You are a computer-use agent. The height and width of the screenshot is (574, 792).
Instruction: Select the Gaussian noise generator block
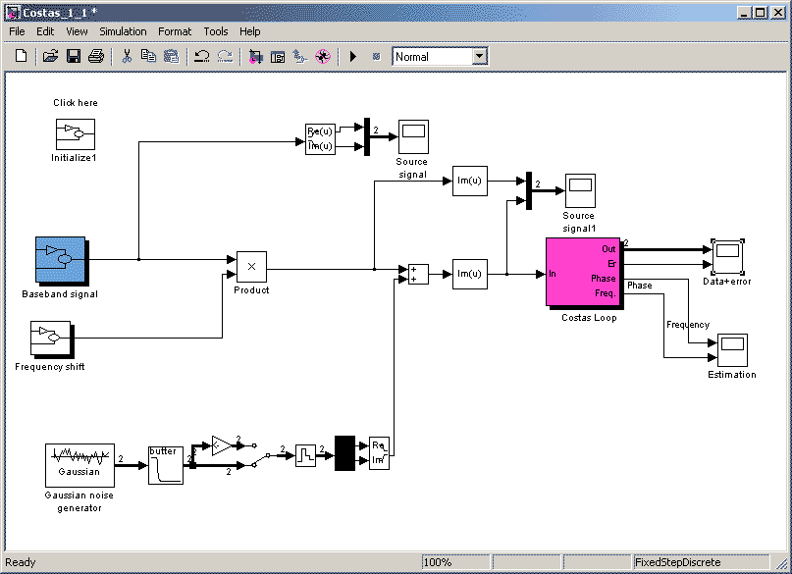click(79, 465)
